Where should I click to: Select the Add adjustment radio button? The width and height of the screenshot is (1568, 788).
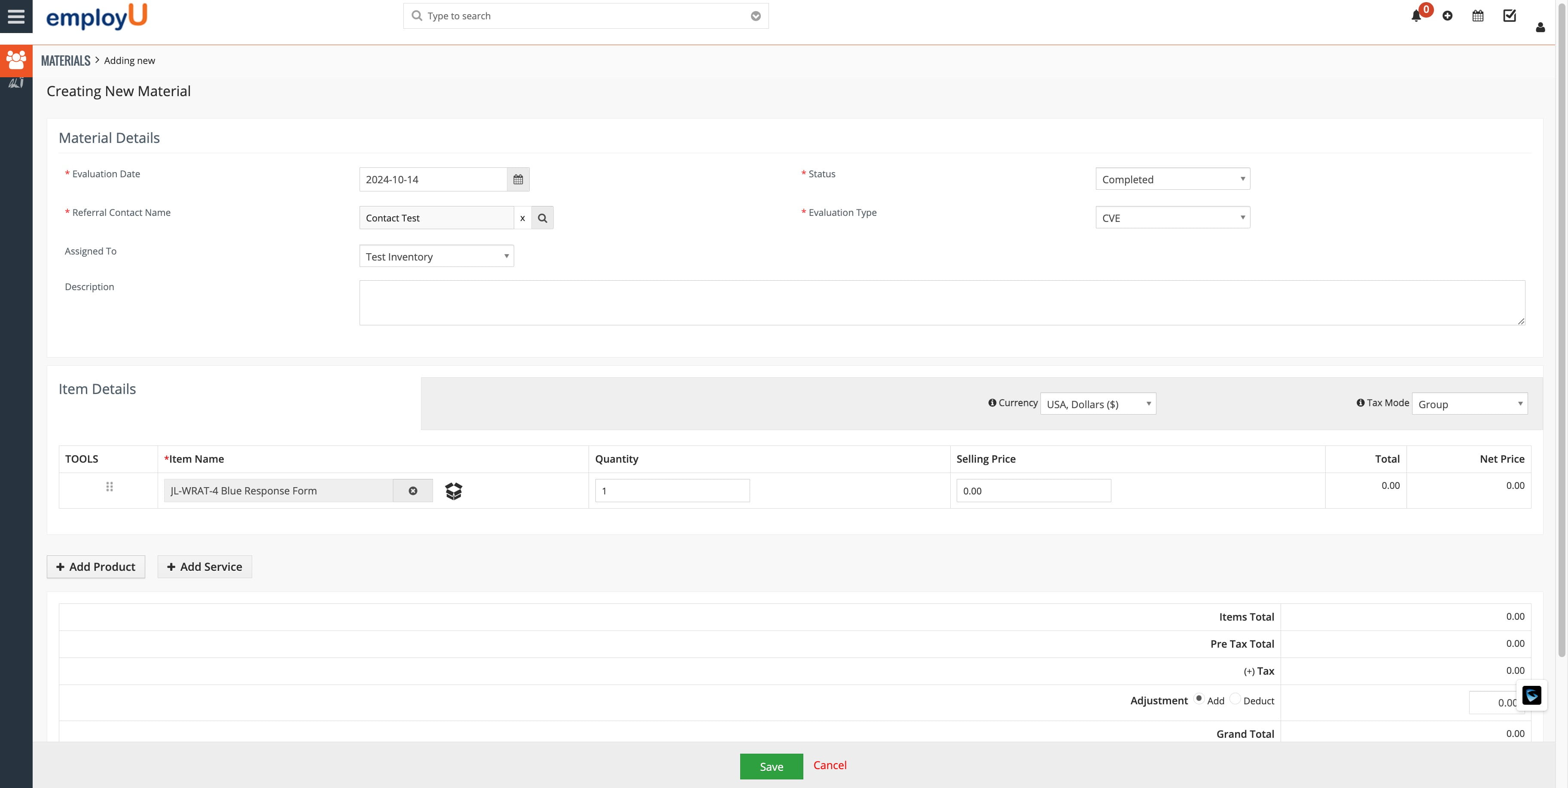[1199, 699]
